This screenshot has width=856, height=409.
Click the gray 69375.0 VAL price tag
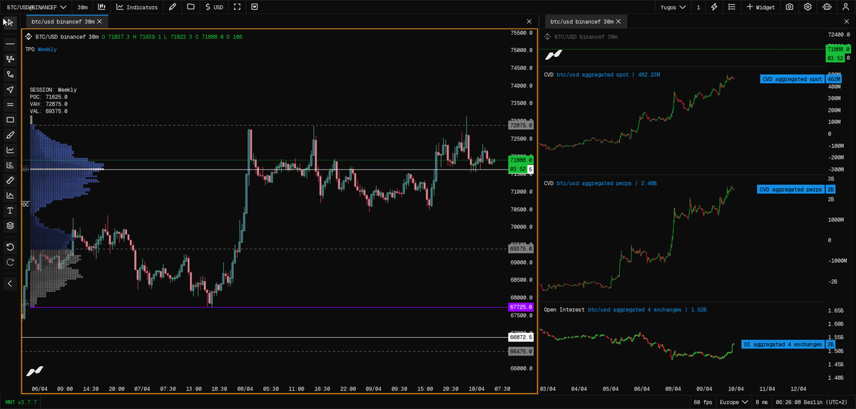(x=521, y=249)
